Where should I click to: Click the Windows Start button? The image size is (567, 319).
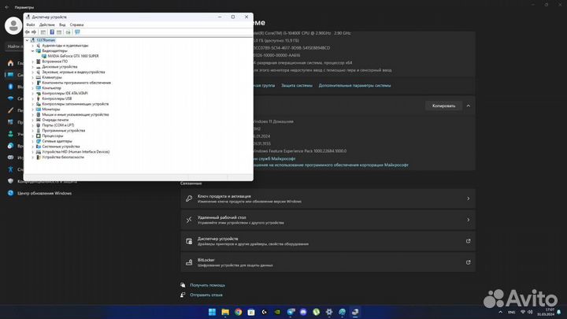click(x=210, y=312)
